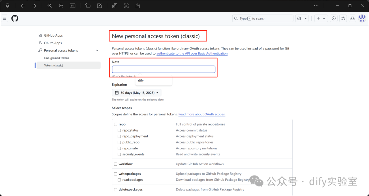Open the hamburger navigation menu
The image size is (369, 196).
coord(4,18)
